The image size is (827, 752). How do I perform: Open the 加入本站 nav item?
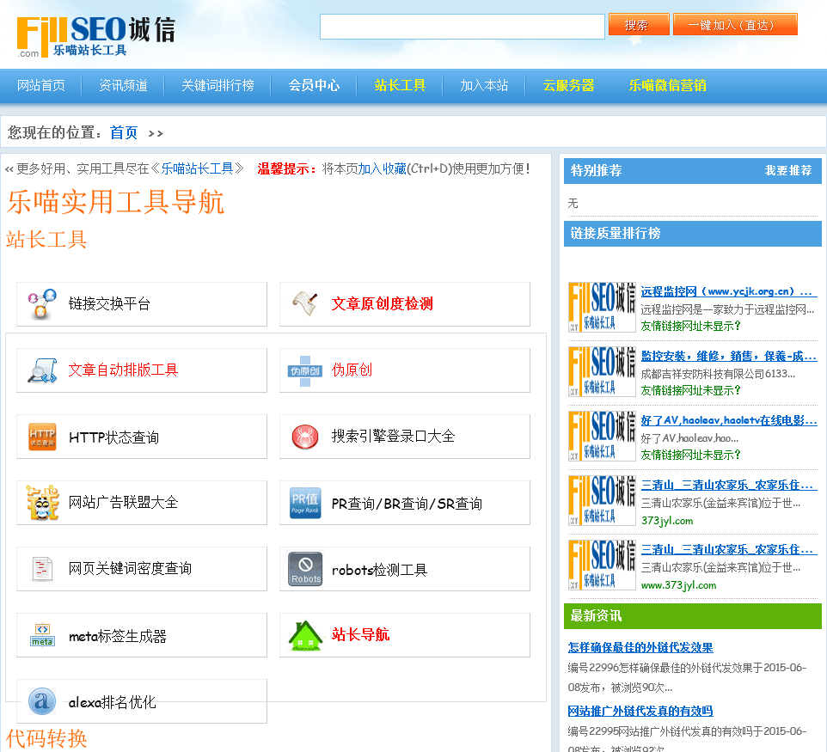pos(484,85)
